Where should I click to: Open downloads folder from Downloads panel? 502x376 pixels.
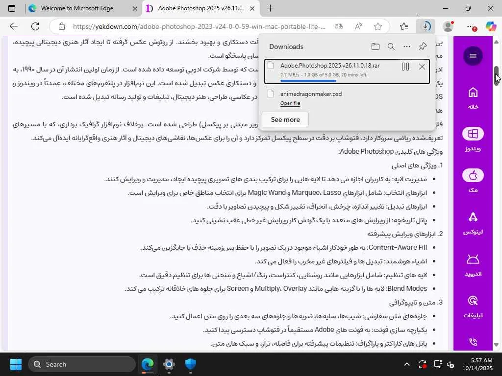coord(375,47)
